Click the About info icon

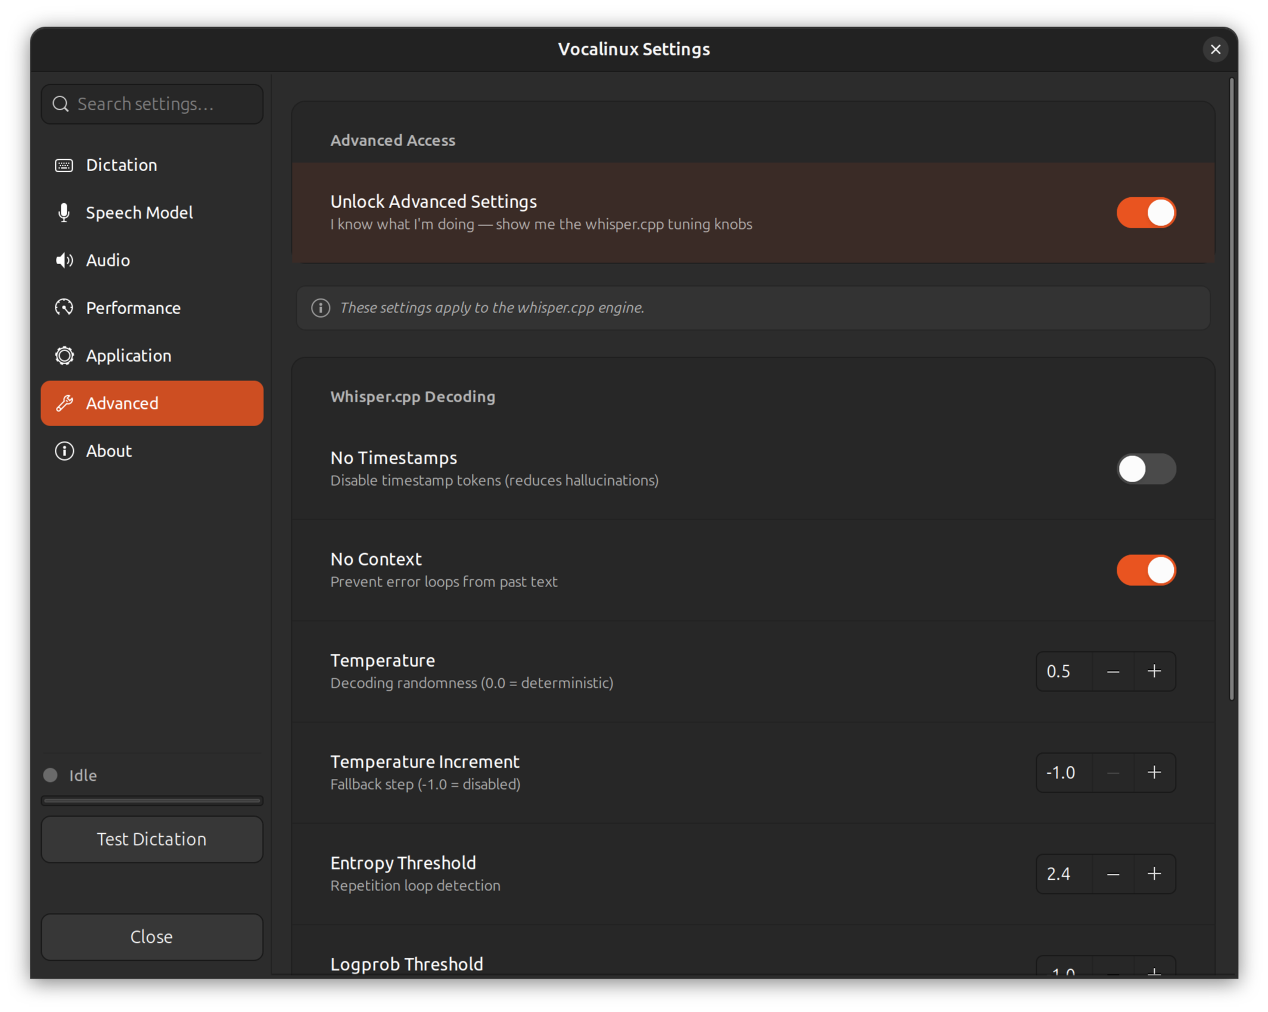64,451
